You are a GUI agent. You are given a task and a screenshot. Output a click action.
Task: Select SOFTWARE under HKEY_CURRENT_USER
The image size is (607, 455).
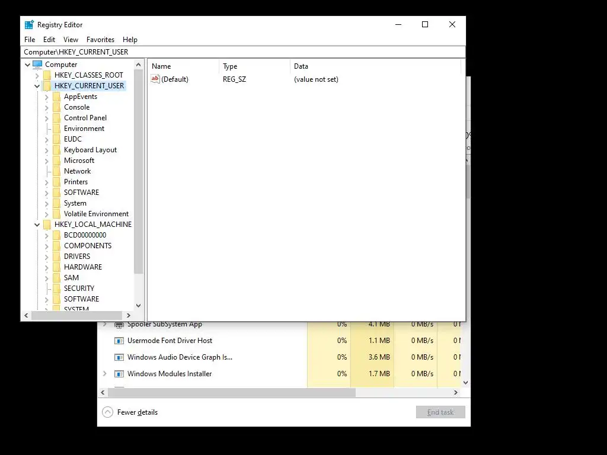pyautogui.click(x=81, y=193)
